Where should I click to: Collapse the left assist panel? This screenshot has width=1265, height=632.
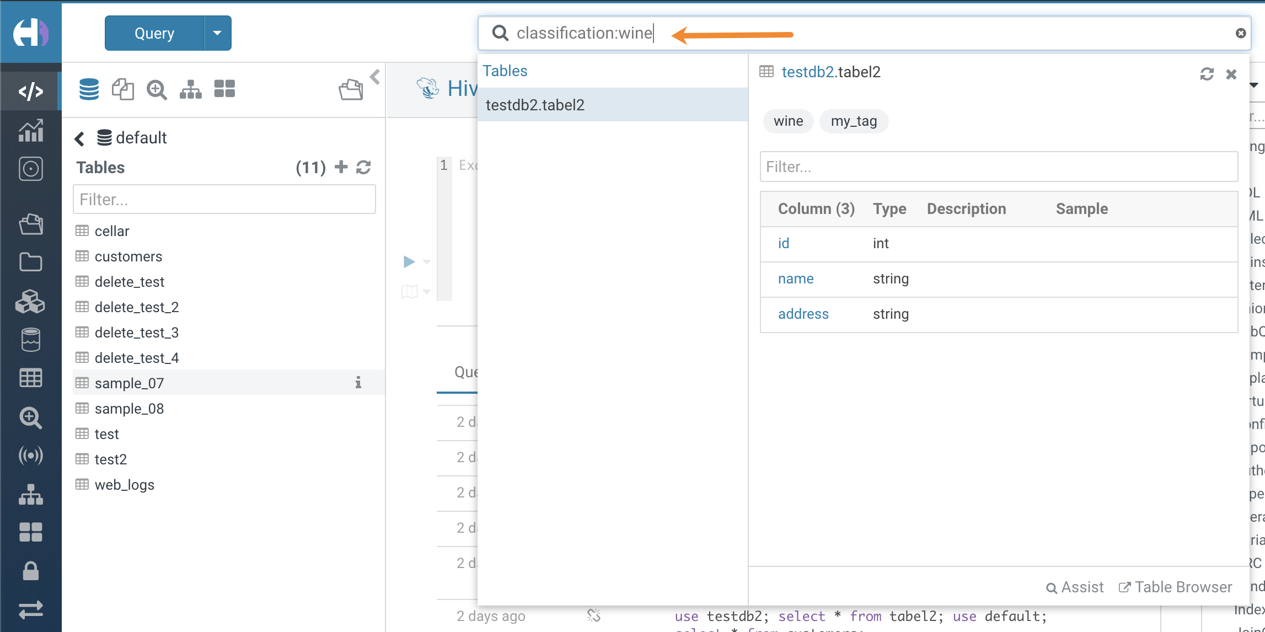(375, 77)
